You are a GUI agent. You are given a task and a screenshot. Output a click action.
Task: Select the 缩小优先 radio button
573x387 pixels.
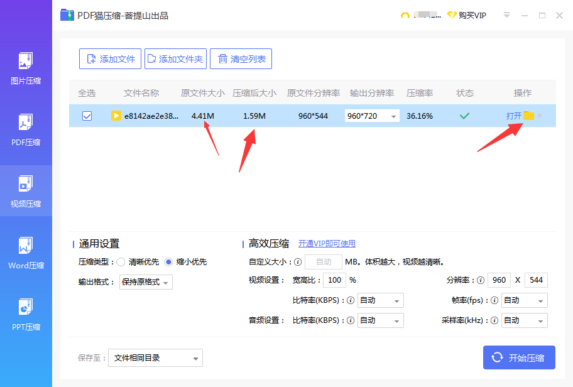tap(168, 262)
